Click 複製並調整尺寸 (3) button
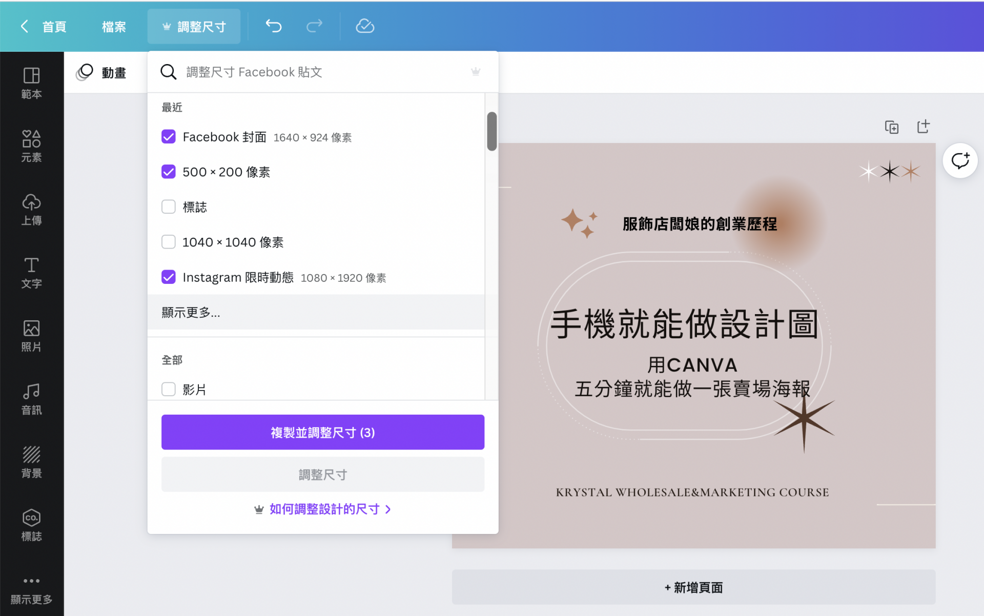This screenshot has width=984, height=616. [323, 432]
